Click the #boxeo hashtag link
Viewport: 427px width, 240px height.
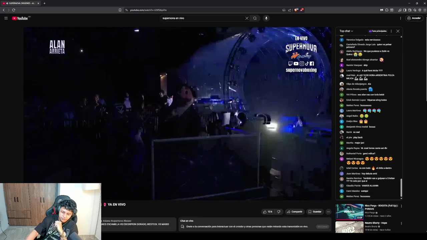pos(127,221)
